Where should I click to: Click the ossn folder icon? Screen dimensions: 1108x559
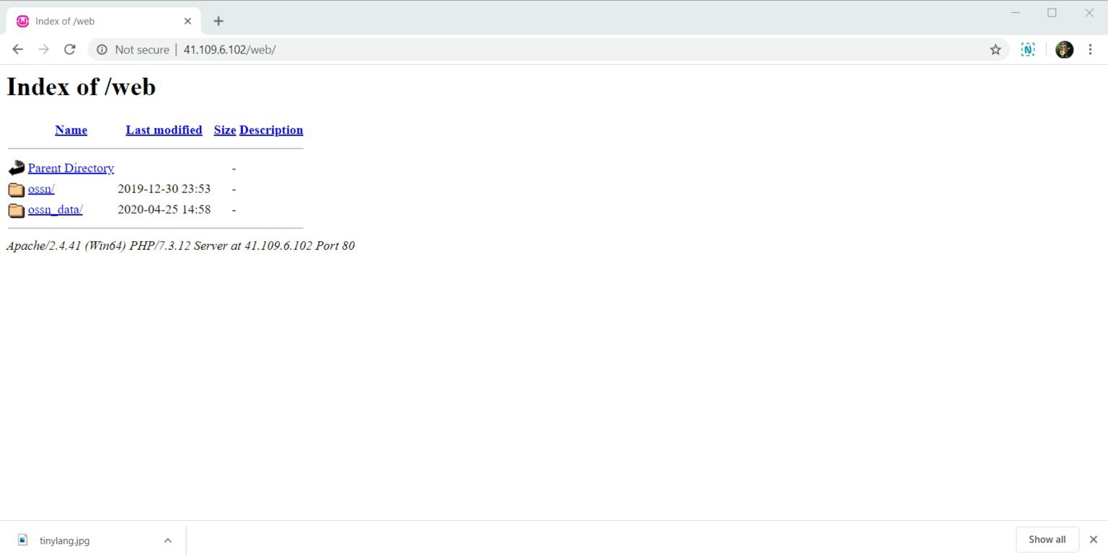[x=16, y=189]
